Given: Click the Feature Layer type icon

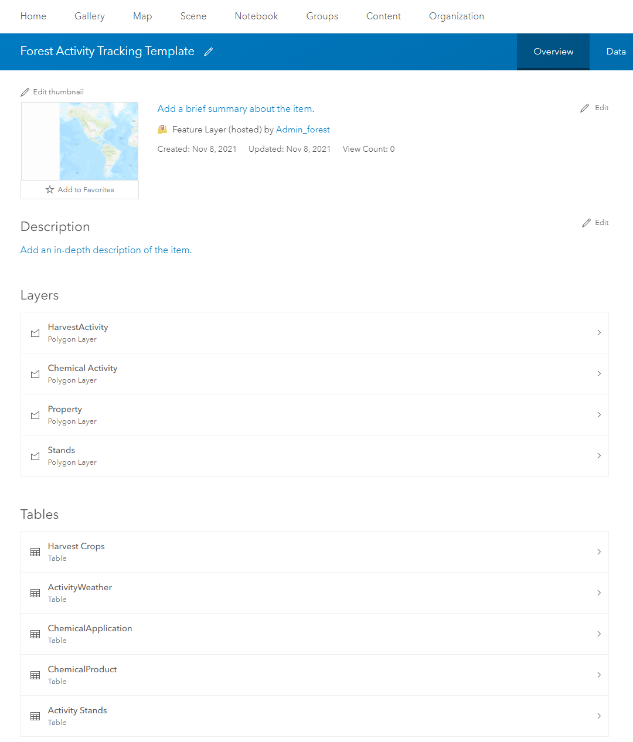Looking at the screenshot, I should (162, 129).
